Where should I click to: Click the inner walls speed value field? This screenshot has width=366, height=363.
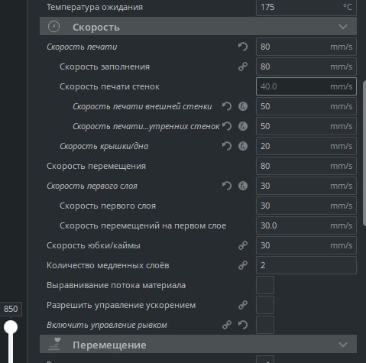click(306, 126)
